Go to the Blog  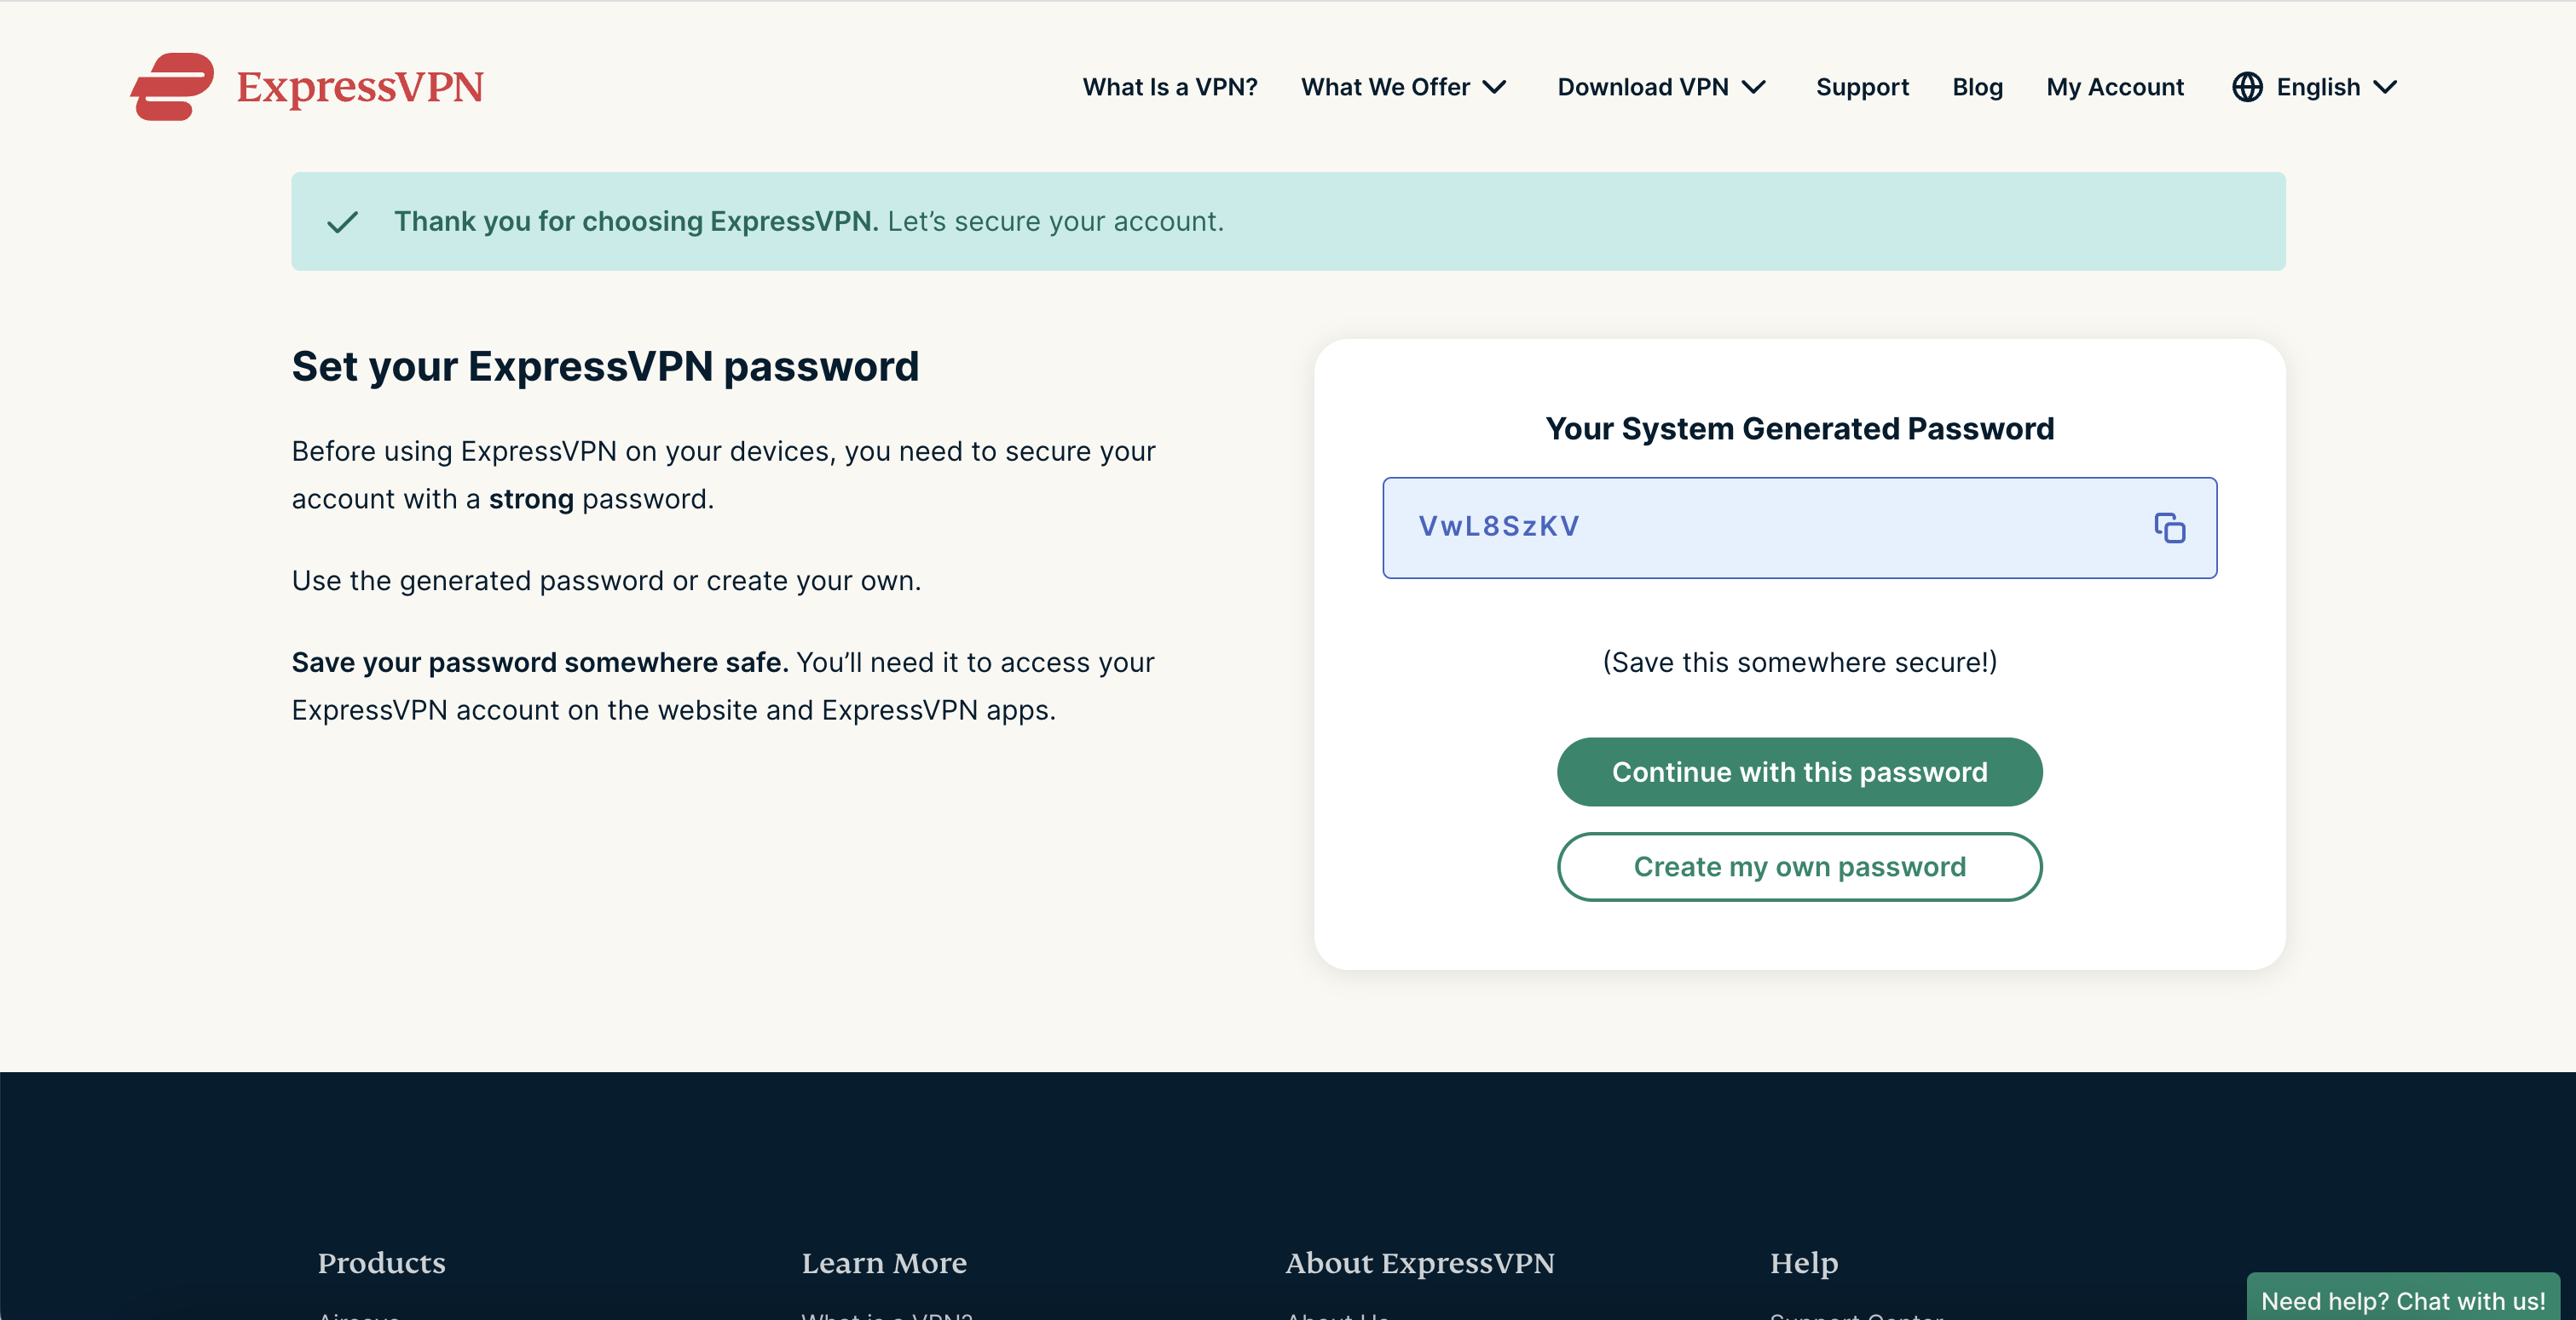point(1977,87)
